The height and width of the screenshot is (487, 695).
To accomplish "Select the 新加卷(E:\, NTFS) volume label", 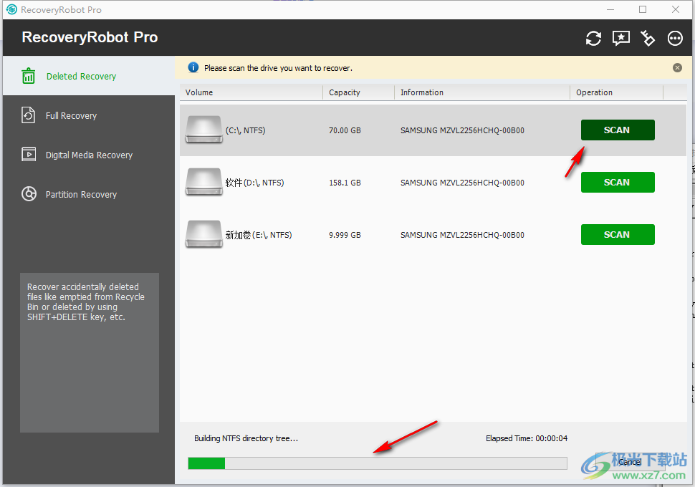I will 259,235.
